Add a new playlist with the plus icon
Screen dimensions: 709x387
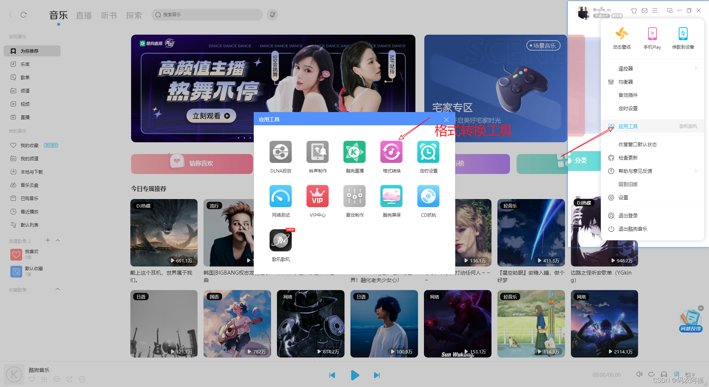coord(48,240)
